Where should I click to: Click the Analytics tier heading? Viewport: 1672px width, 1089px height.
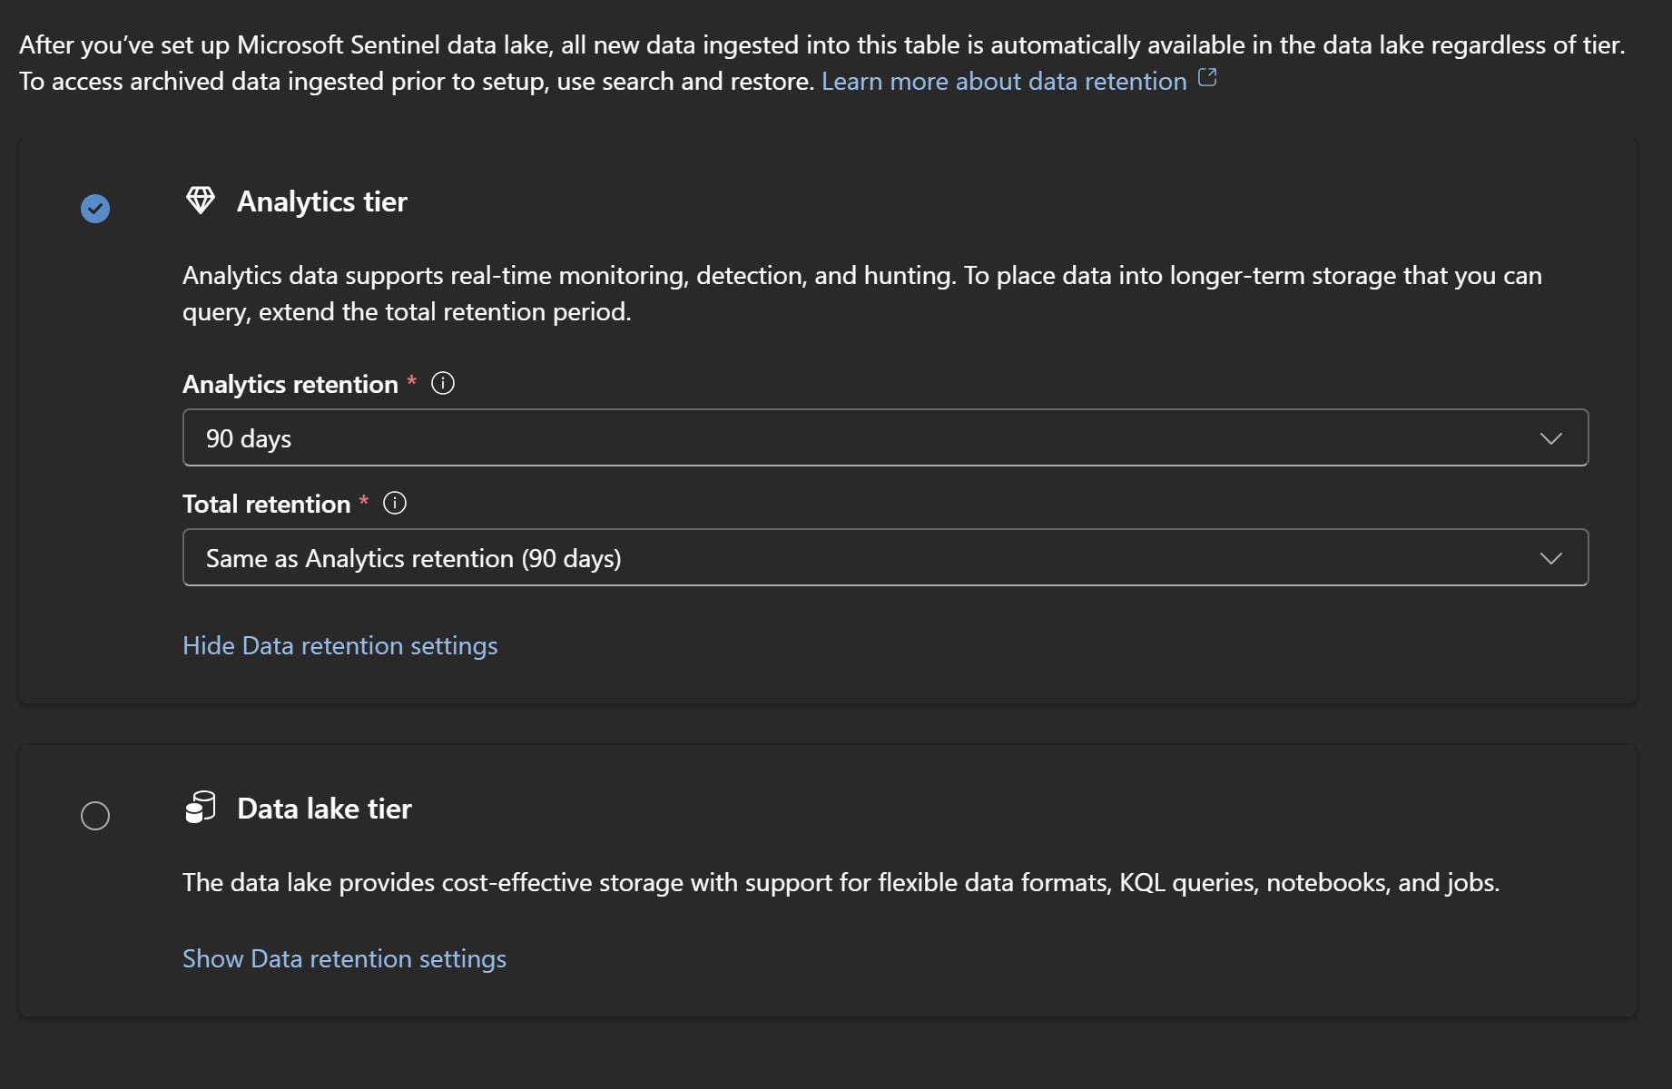point(321,201)
